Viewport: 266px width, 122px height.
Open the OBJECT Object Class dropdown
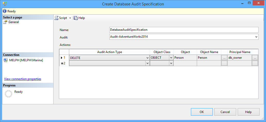171,58
